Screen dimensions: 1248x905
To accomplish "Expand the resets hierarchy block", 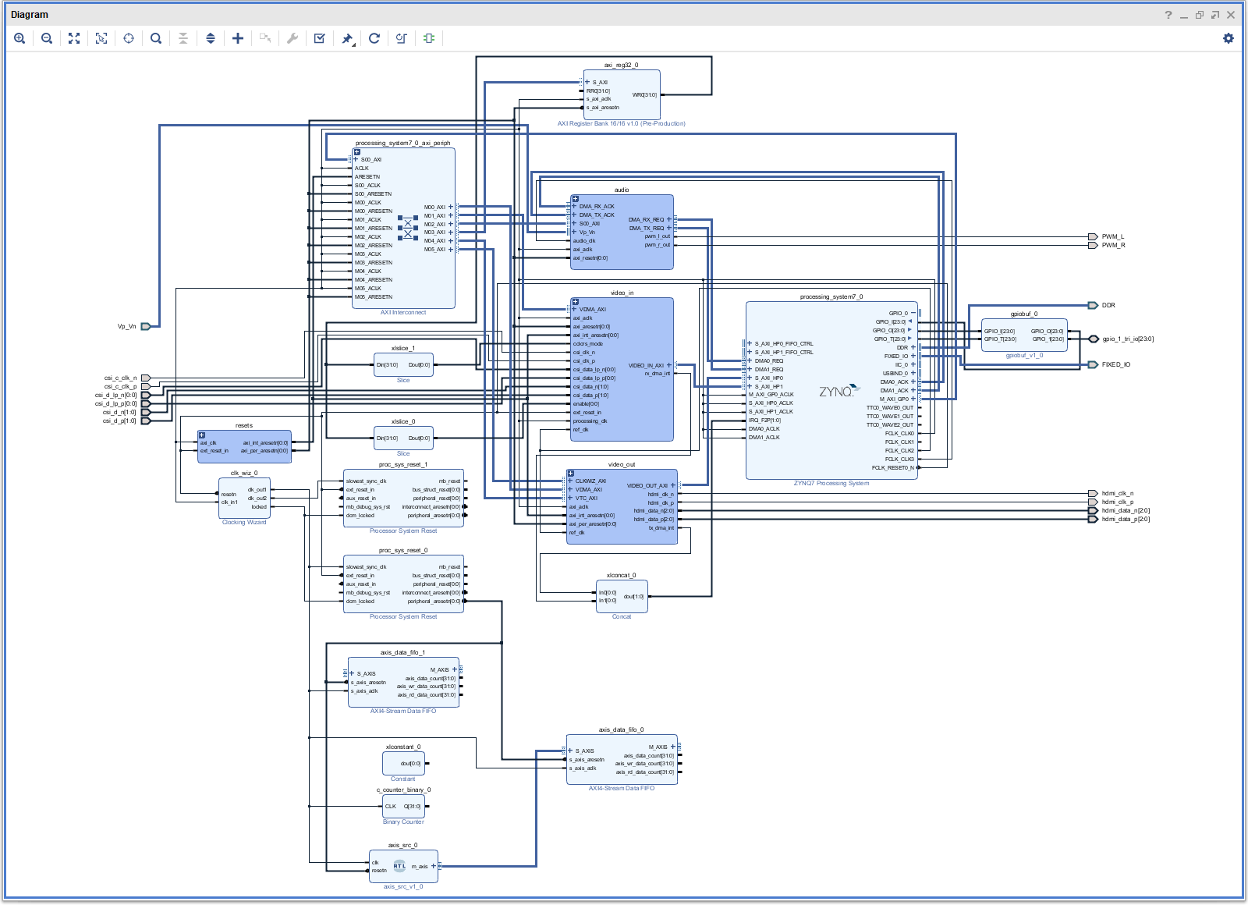I will (202, 435).
